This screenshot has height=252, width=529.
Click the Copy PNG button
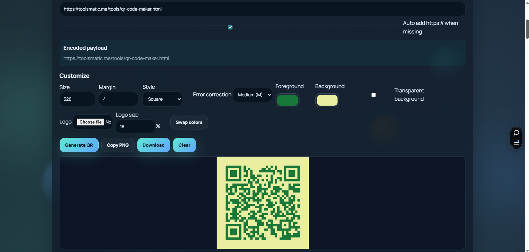tap(118, 145)
